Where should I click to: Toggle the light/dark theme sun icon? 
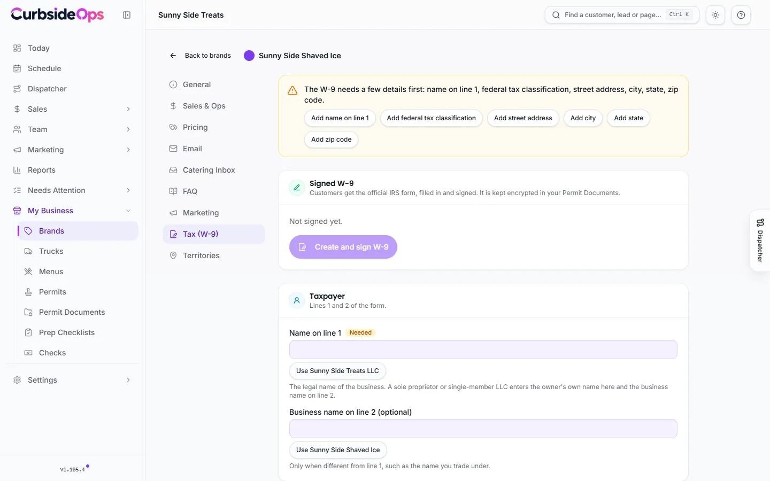(715, 15)
